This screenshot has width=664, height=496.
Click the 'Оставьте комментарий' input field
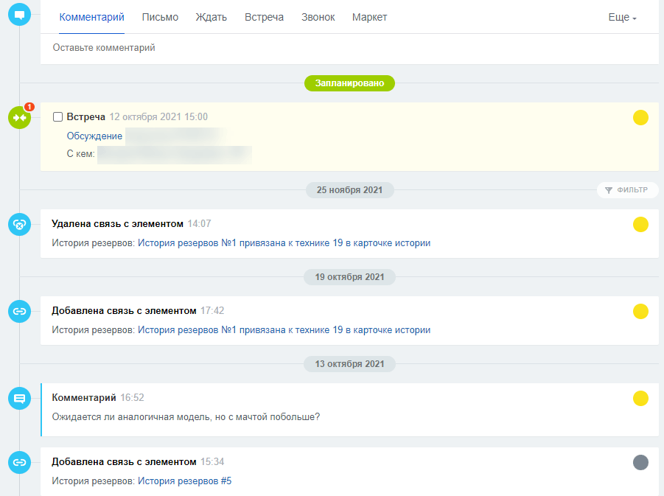(x=349, y=48)
